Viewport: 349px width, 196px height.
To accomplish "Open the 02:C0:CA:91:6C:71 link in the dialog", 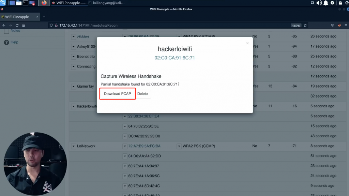I will click(174, 58).
